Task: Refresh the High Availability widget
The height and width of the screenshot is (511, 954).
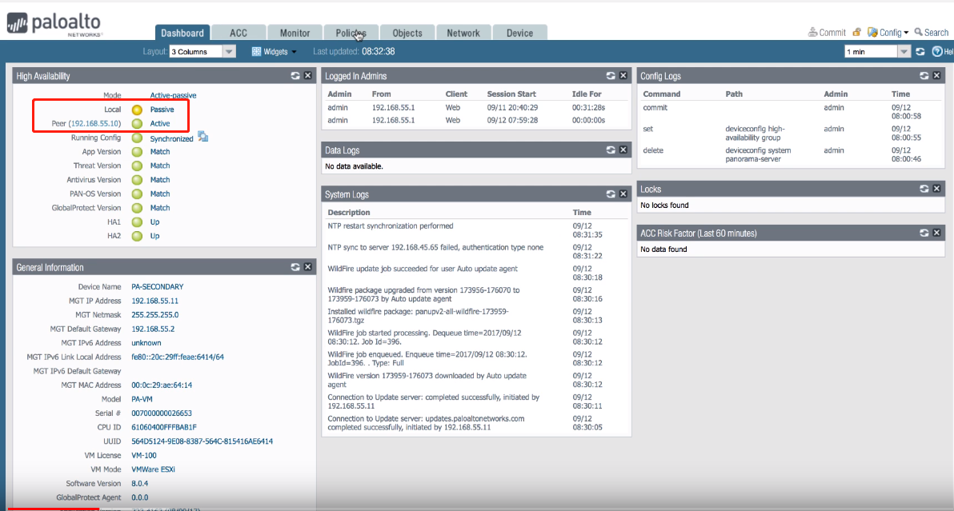Action: click(x=295, y=76)
